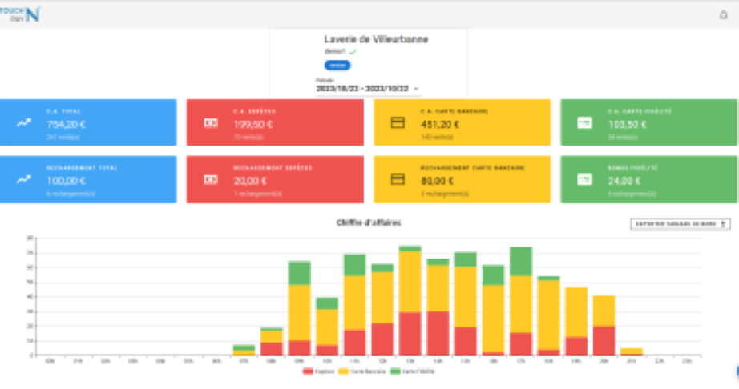Click the cash icon on Rechargement Espèces card

click(210, 180)
